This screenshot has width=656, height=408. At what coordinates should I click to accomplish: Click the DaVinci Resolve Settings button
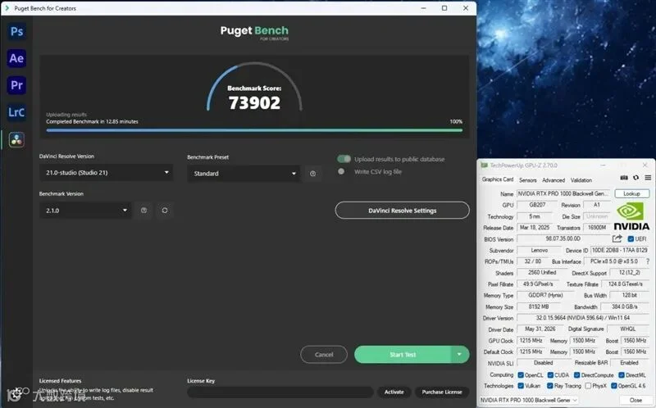tap(402, 211)
